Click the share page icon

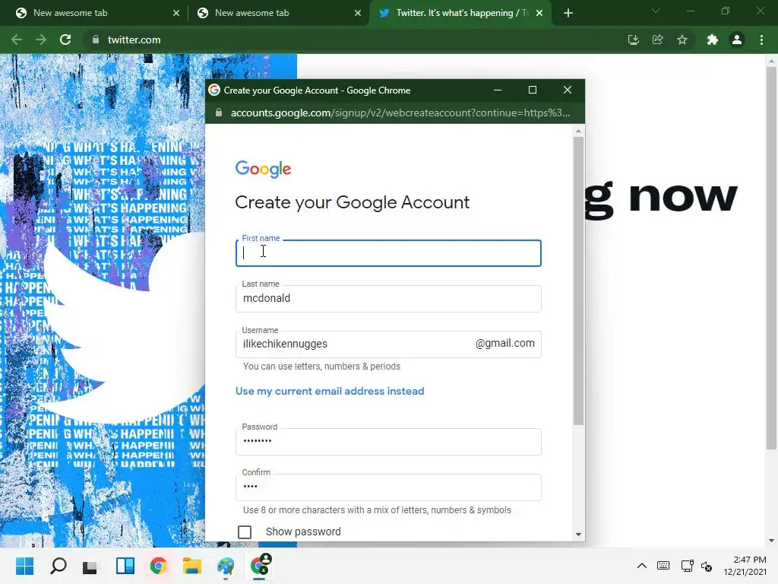[658, 40]
